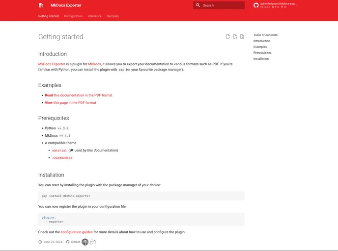Click the MkDocs Exporter logo icon
Screen dimensions: 338x251
point(41,5)
